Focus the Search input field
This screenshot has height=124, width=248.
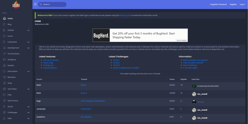pos(52,4)
